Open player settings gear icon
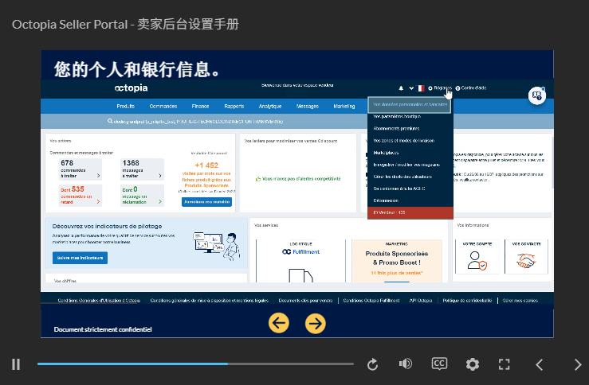This screenshot has width=589, height=385. (x=472, y=364)
